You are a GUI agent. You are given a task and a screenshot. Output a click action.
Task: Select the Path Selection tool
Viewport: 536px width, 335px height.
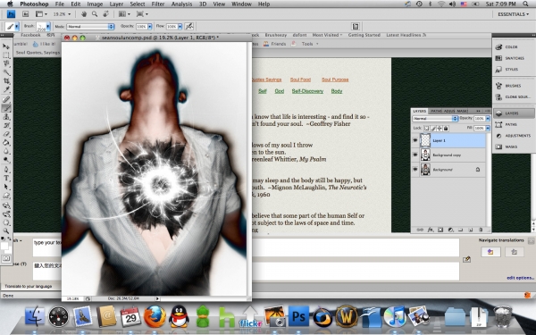(x=6, y=187)
